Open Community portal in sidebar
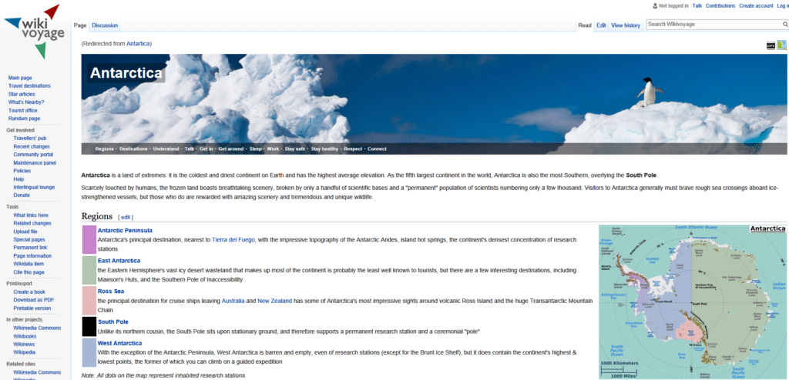This screenshot has height=380, width=789. pos(33,155)
